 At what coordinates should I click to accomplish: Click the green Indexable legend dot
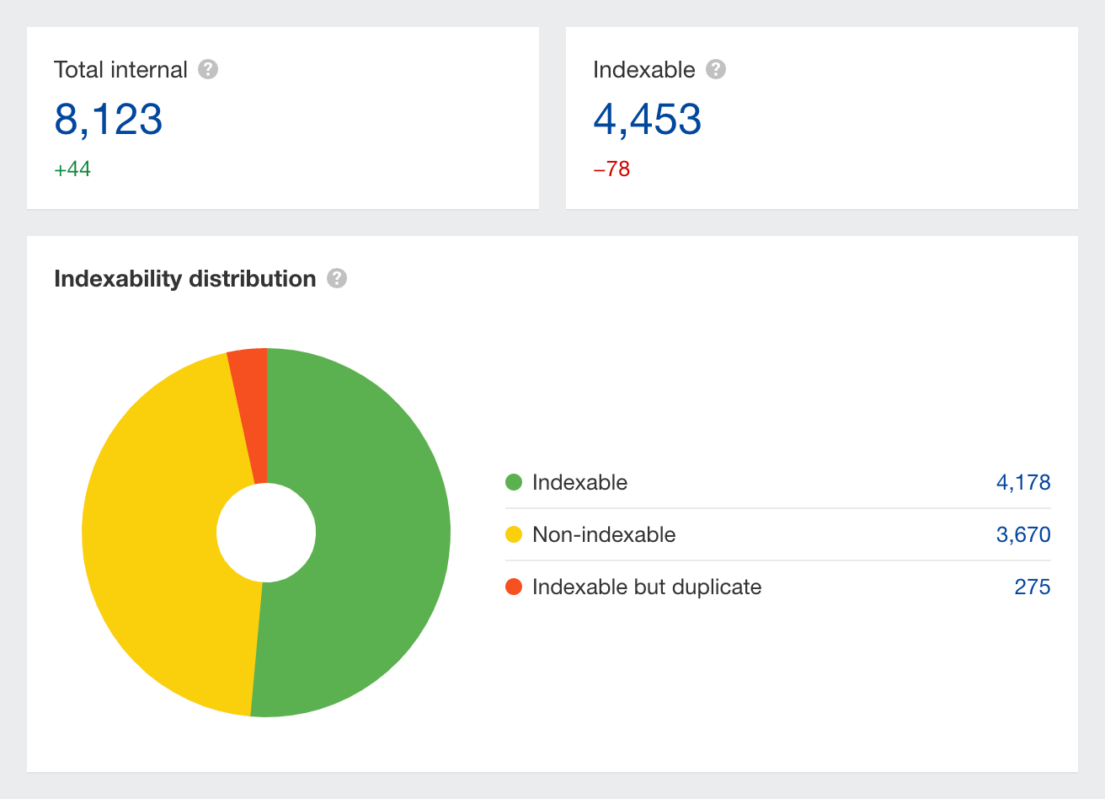(515, 482)
